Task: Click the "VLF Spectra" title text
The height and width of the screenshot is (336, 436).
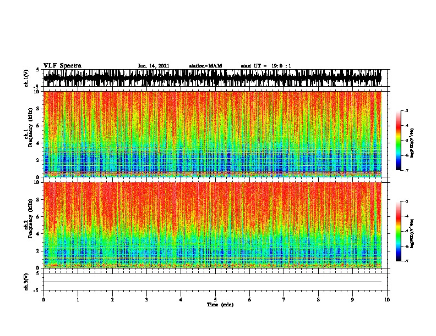Action: [62, 66]
